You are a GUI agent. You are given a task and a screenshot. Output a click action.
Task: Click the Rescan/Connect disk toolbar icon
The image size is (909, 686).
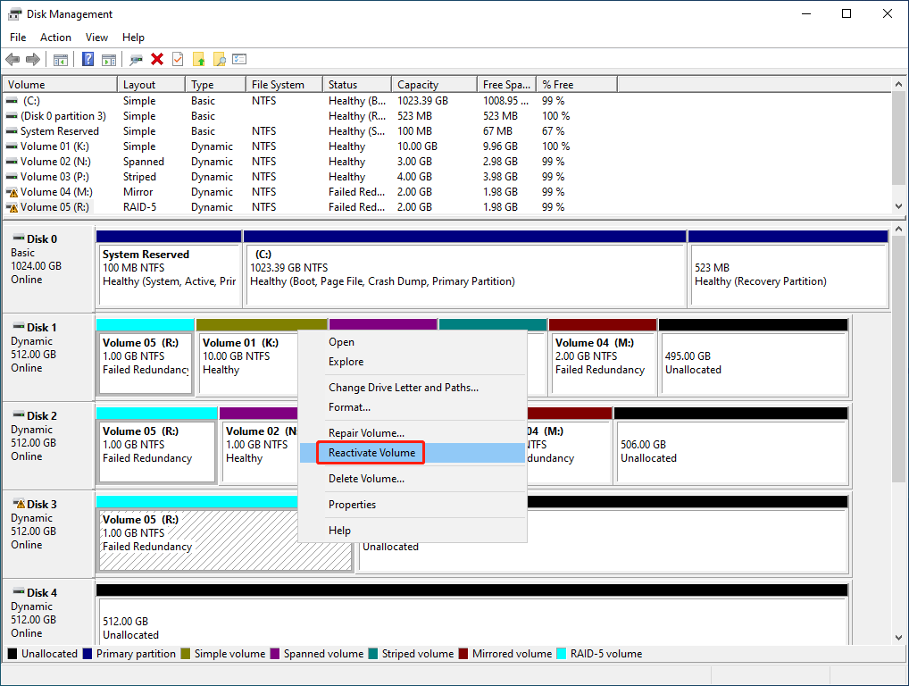tap(137, 59)
